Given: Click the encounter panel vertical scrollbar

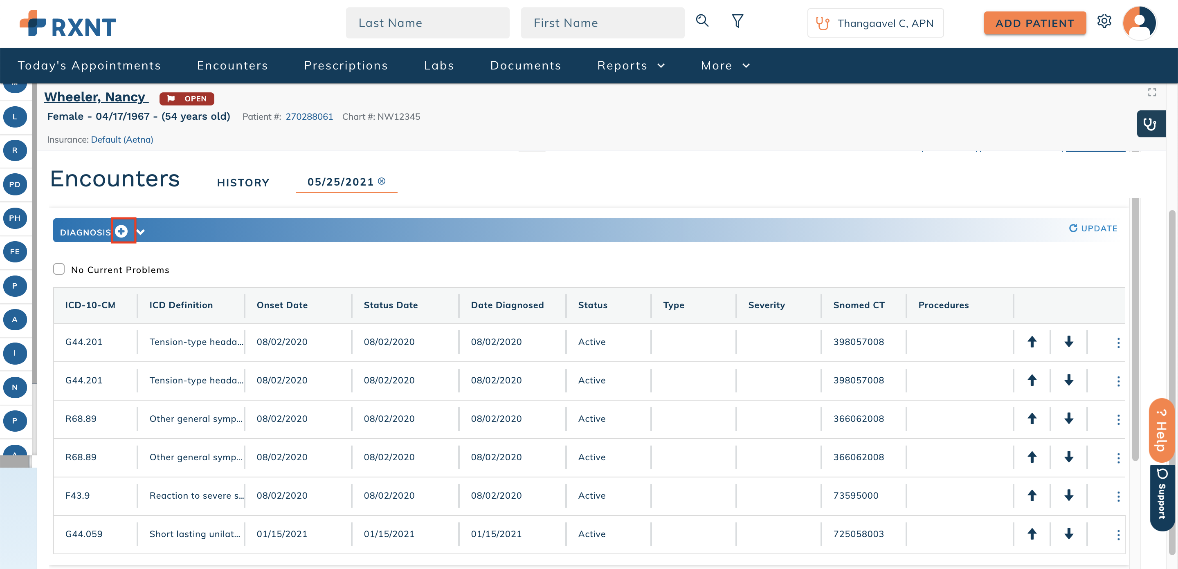Looking at the screenshot, I should [1135, 329].
